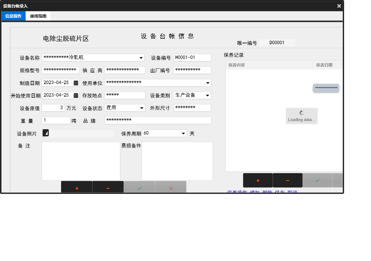Click the add (+) button under 保养记录
Viewport: 371px width, 261px height.
pyautogui.click(x=258, y=180)
